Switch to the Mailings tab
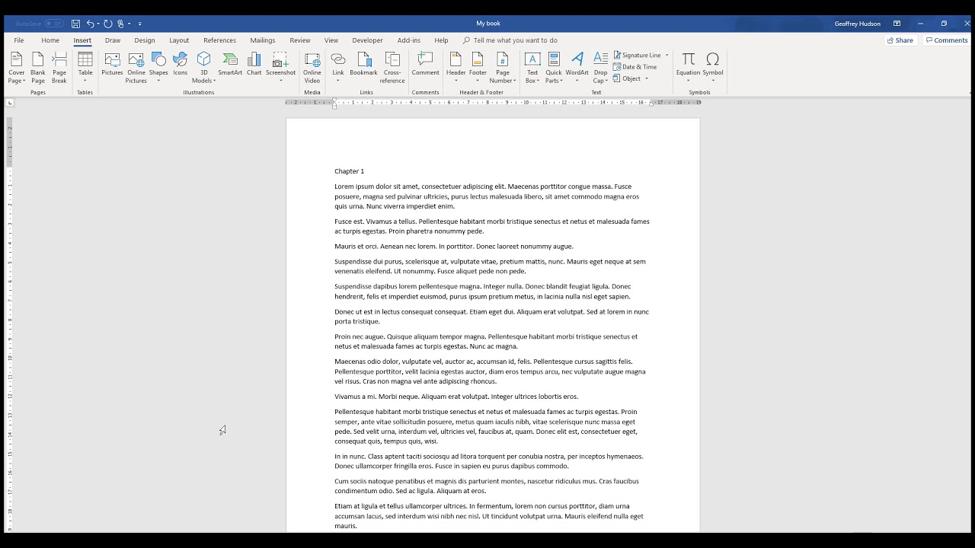975x548 pixels. pos(263,40)
